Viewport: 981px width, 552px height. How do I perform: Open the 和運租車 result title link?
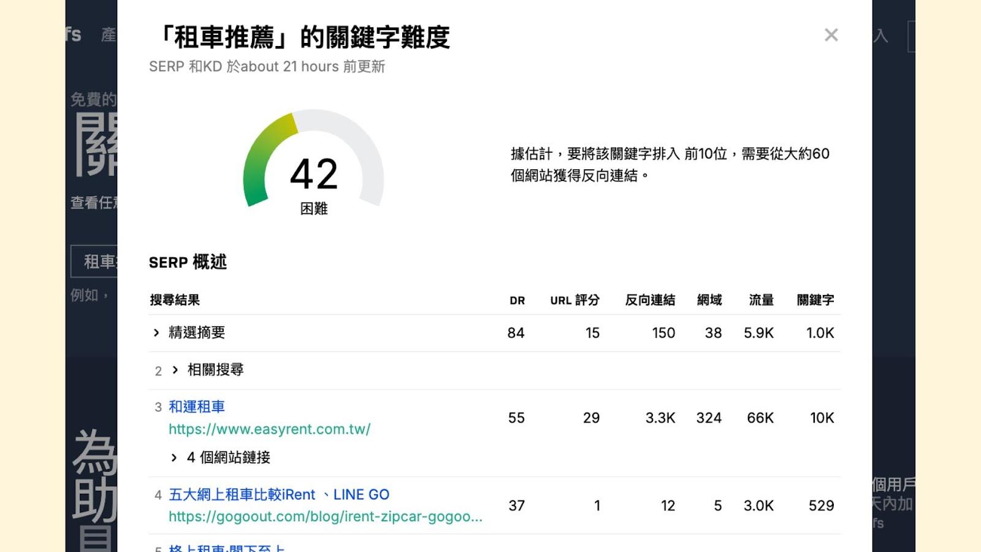pos(197,407)
